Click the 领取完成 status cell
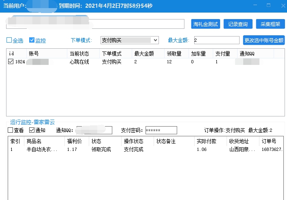This screenshot has width=287, height=200. [101, 149]
